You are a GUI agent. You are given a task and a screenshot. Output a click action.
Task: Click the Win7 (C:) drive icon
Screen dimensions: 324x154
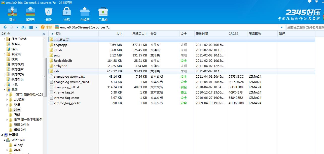(x=8, y=140)
